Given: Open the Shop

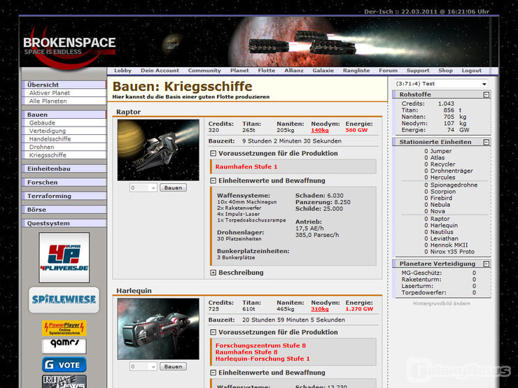Looking at the screenshot, I should pyautogui.click(x=445, y=71).
